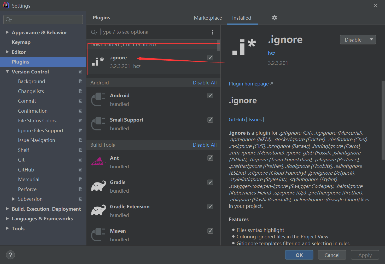
Task: Click the project-level icon beside File Status Colors
Action: (x=80, y=120)
